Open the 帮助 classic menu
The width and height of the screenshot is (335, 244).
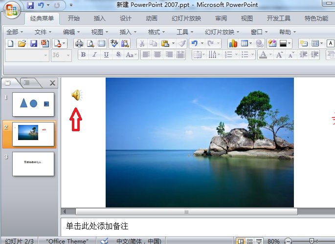[x=287, y=32]
